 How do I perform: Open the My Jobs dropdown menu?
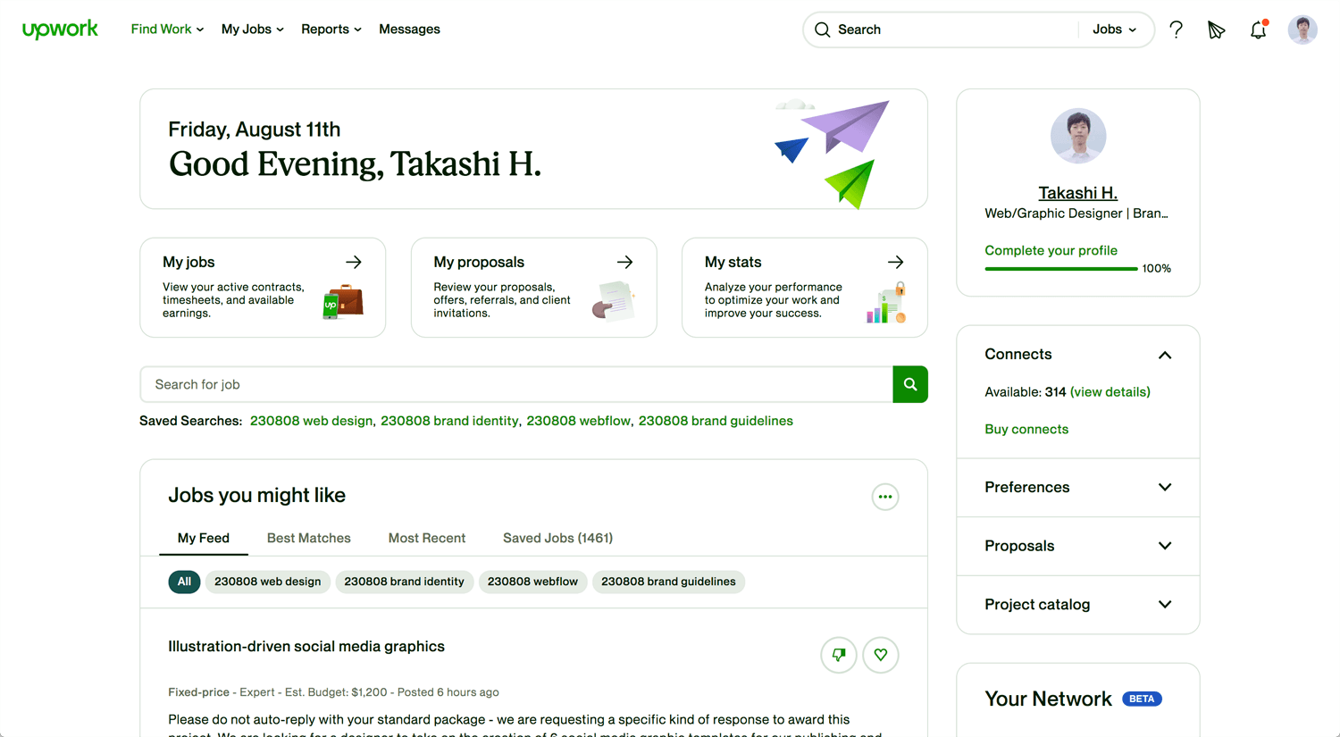coord(252,29)
